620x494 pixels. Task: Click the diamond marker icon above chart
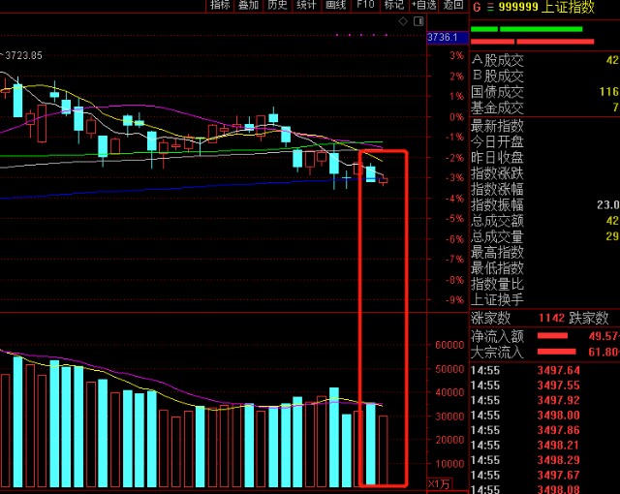(403, 21)
